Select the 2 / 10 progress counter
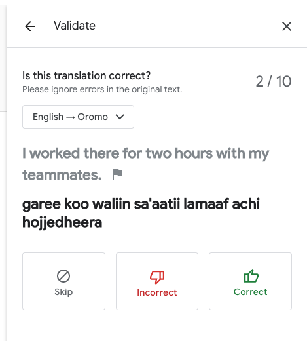The image size is (307, 341). (x=274, y=81)
